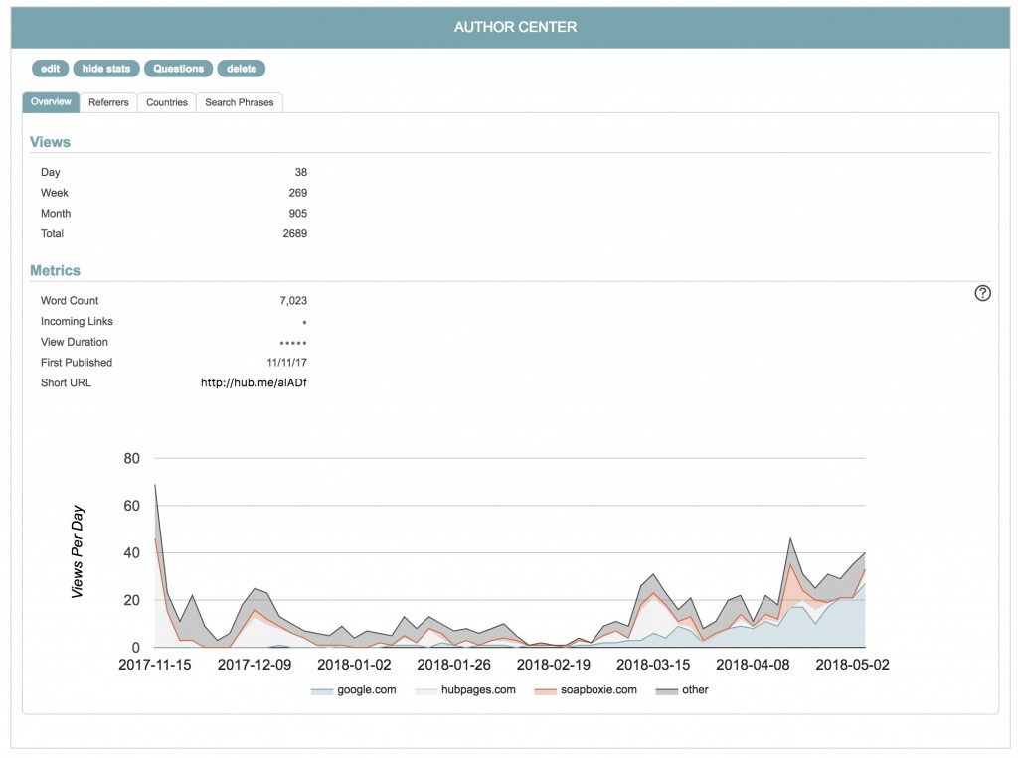Click the 80 value on the y-axis

tap(132, 458)
